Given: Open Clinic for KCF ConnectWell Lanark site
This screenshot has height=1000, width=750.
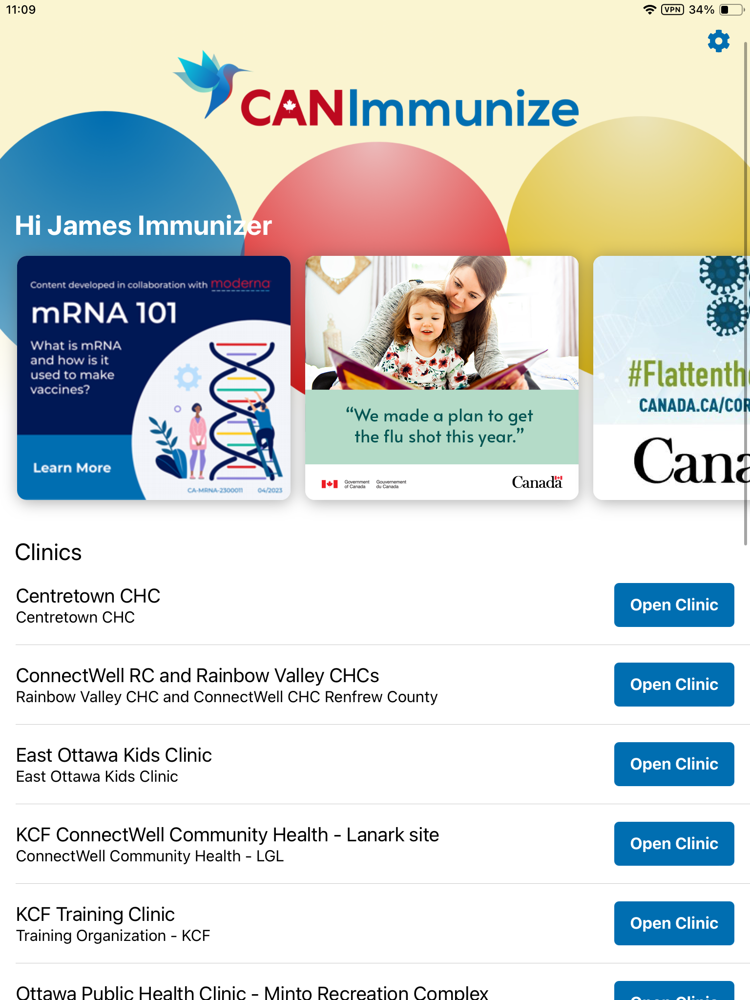Looking at the screenshot, I should pyautogui.click(x=674, y=843).
